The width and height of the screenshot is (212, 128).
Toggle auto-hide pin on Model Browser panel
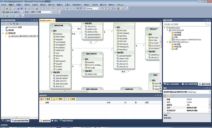coord(207,20)
